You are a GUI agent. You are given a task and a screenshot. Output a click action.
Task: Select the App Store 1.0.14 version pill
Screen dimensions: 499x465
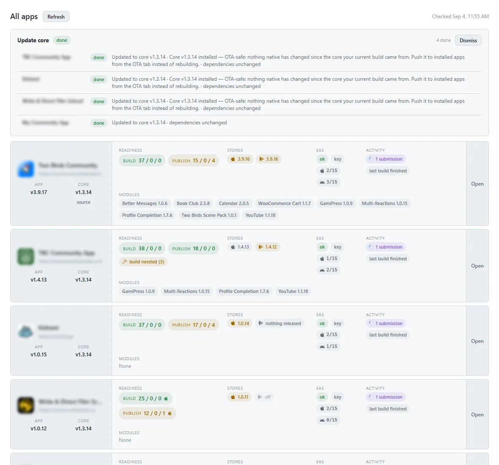click(240, 323)
